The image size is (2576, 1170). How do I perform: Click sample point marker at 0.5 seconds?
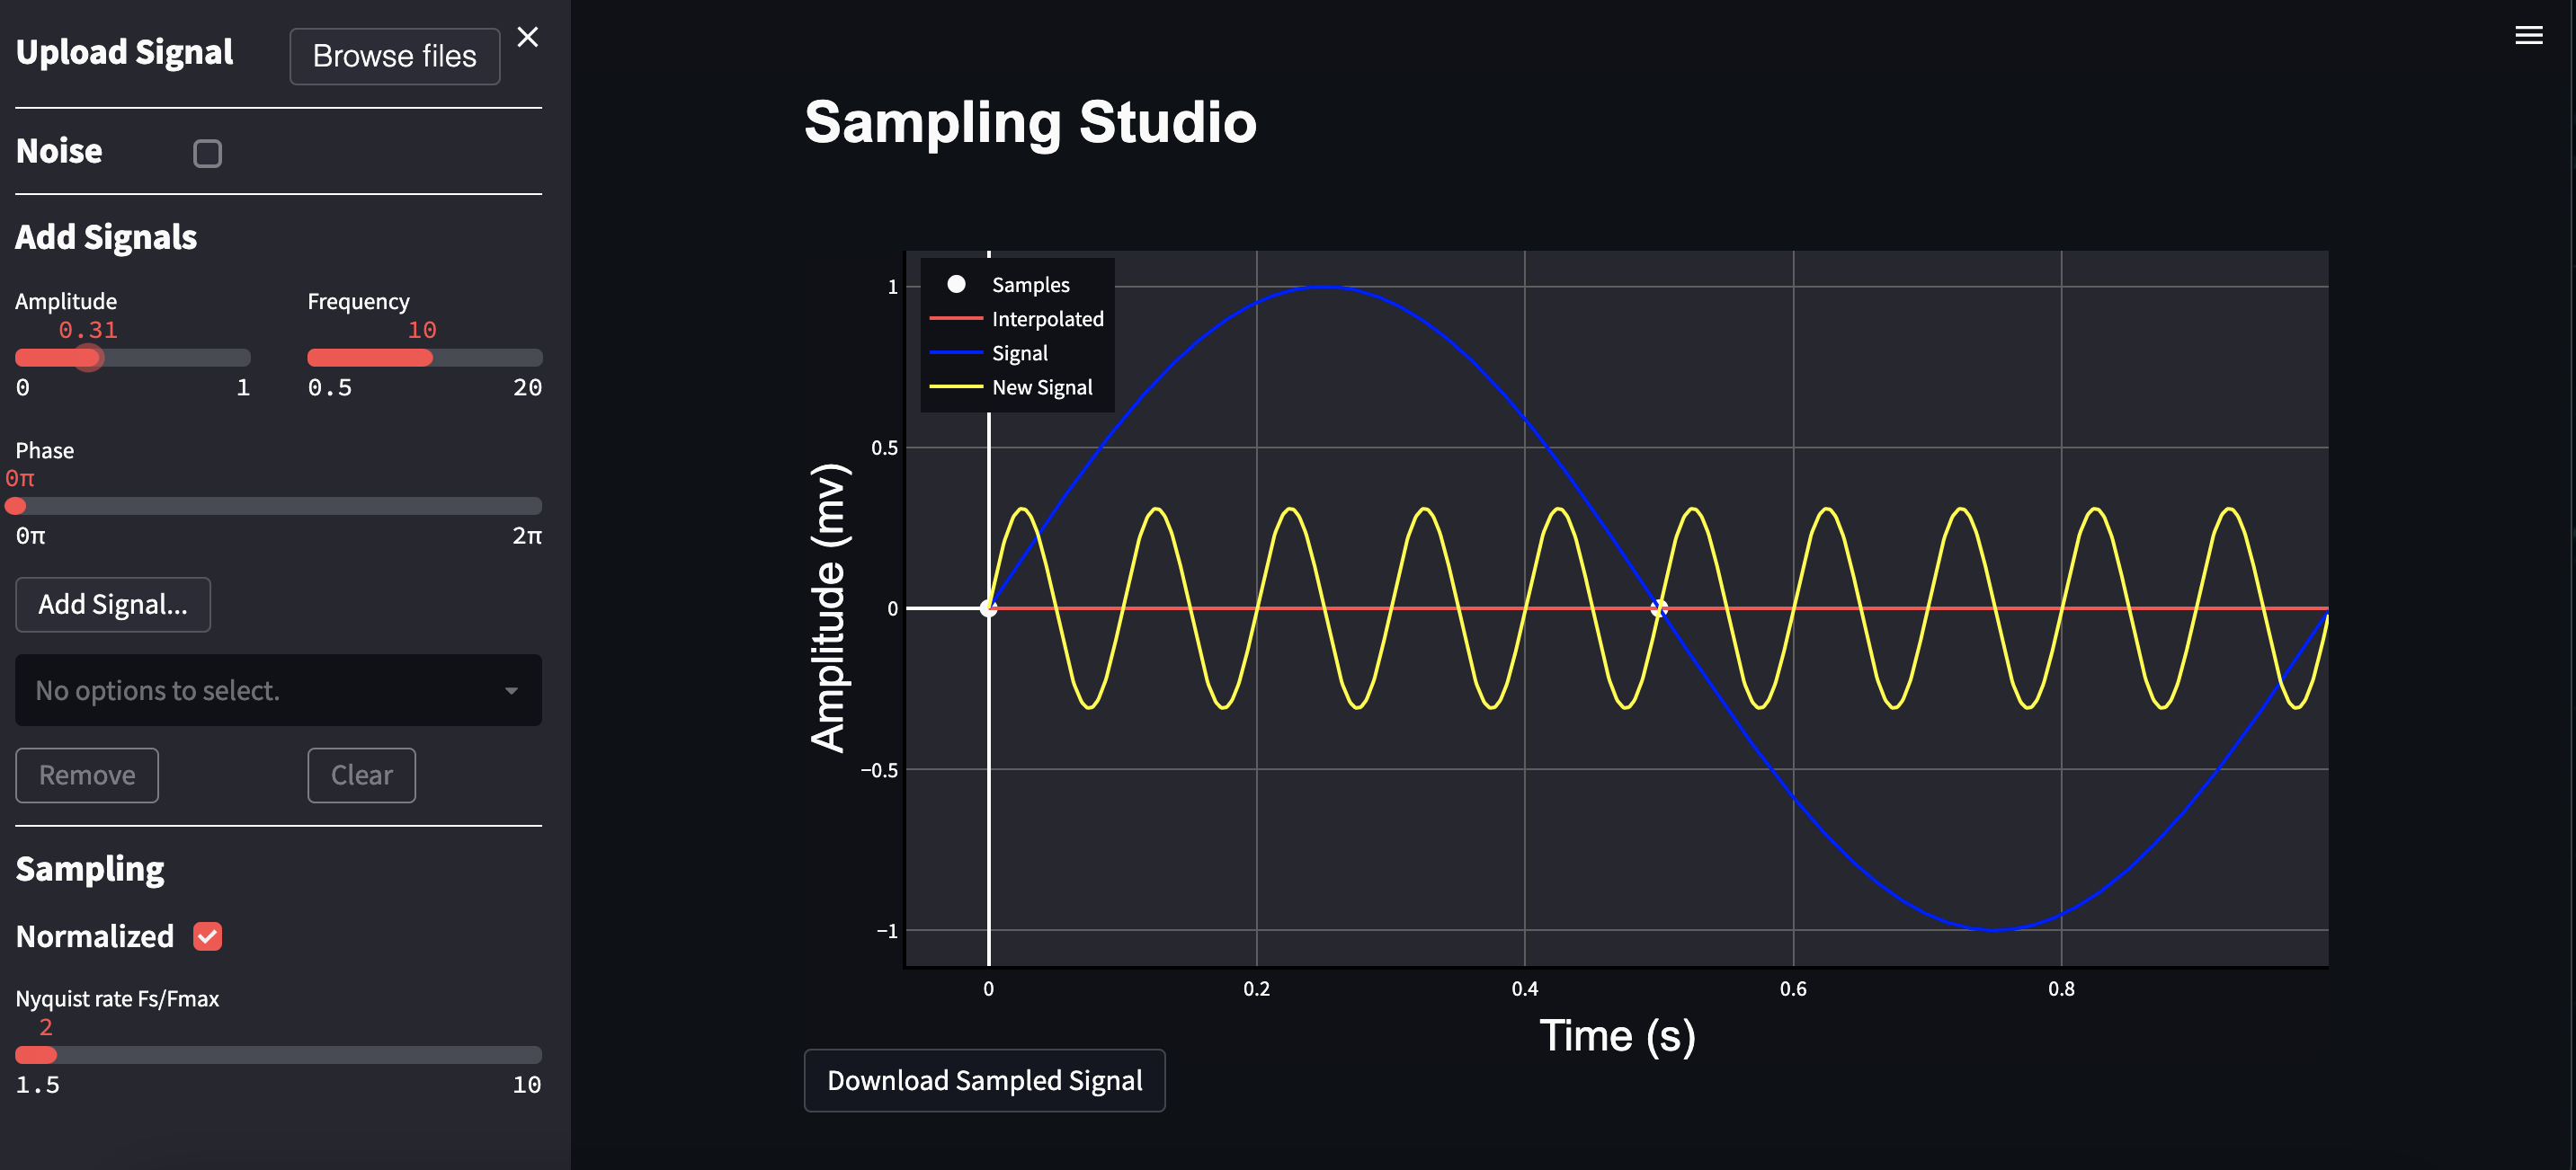click(1658, 607)
